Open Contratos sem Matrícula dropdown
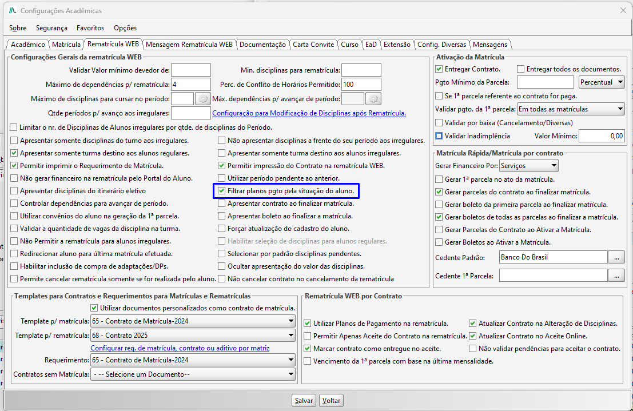 tap(193, 374)
